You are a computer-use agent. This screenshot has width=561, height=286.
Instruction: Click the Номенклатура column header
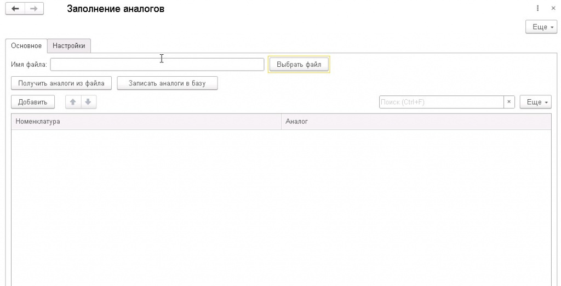pyautogui.click(x=146, y=122)
